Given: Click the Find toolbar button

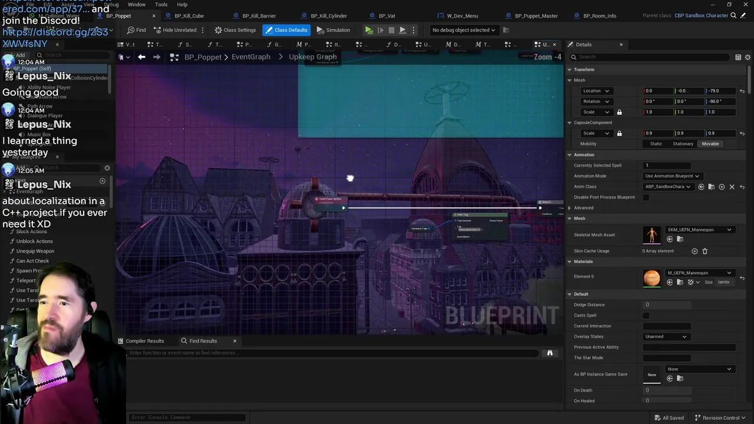Looking at the screenshot, I should pyautogui.click(x=136, y=30).
